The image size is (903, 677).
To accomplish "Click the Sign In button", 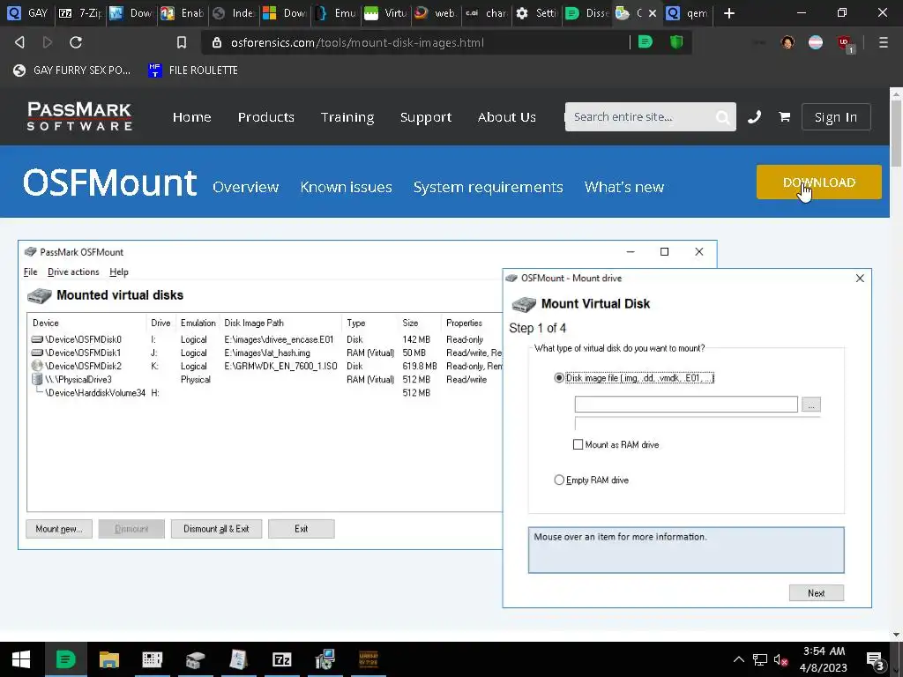I will 836,117.
